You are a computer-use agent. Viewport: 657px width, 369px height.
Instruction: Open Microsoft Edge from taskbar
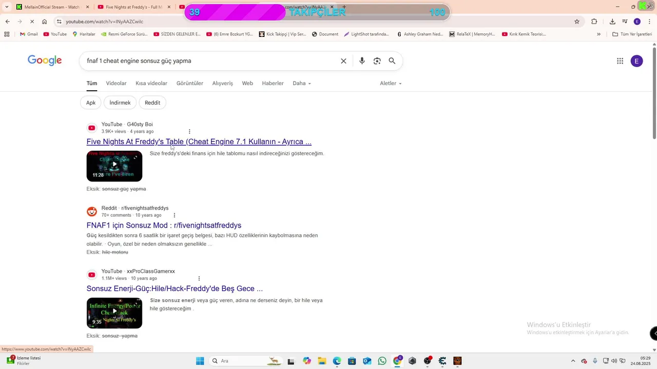click(x=337, y=361)
